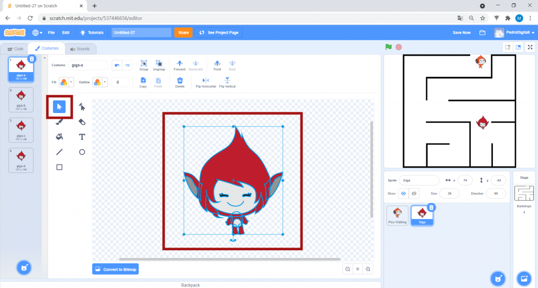
Task: Send selection Backward one layer
Action: pyautogui.click(x=195, y=65)
